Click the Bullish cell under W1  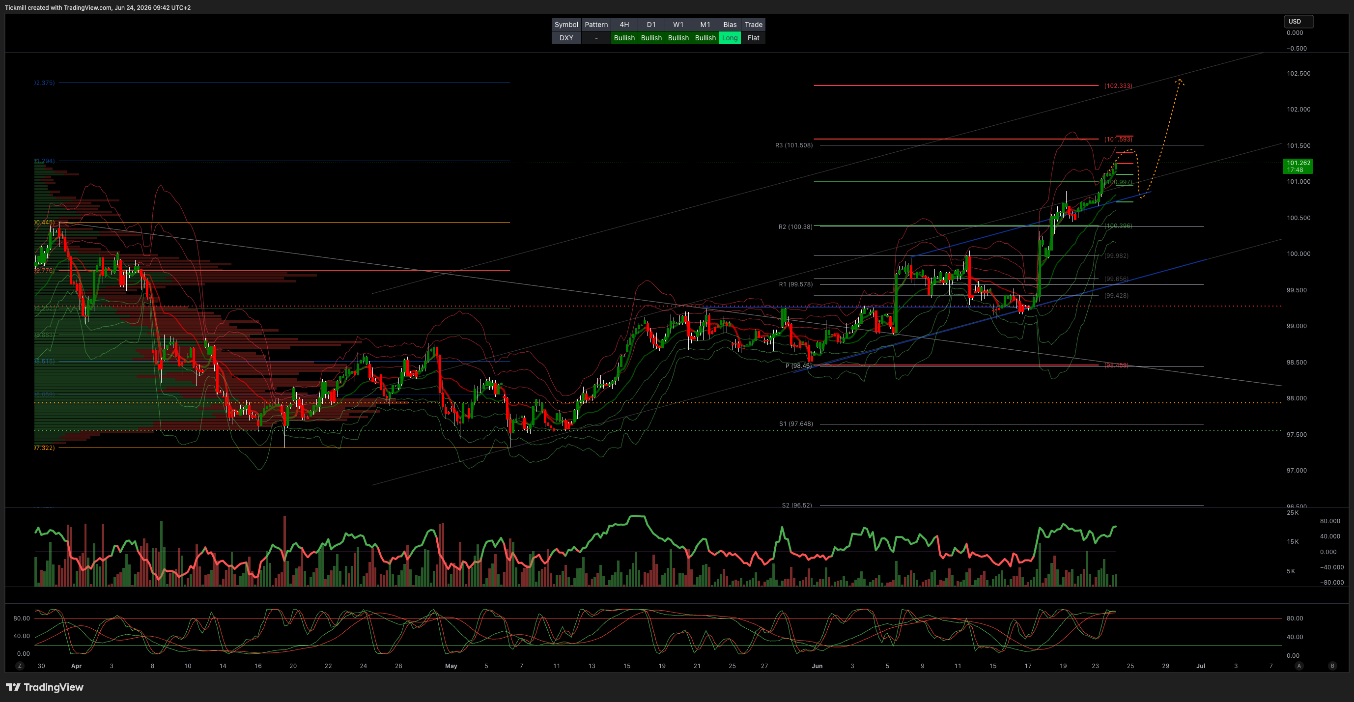678,38
